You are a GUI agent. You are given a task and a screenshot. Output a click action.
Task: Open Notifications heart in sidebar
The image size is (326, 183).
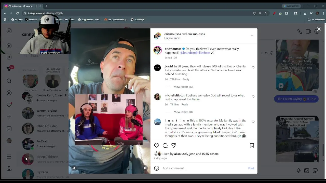(x=9, y=105)
